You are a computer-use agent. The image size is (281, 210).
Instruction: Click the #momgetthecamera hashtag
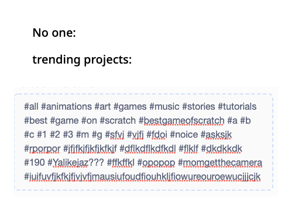tap(220, 163)
